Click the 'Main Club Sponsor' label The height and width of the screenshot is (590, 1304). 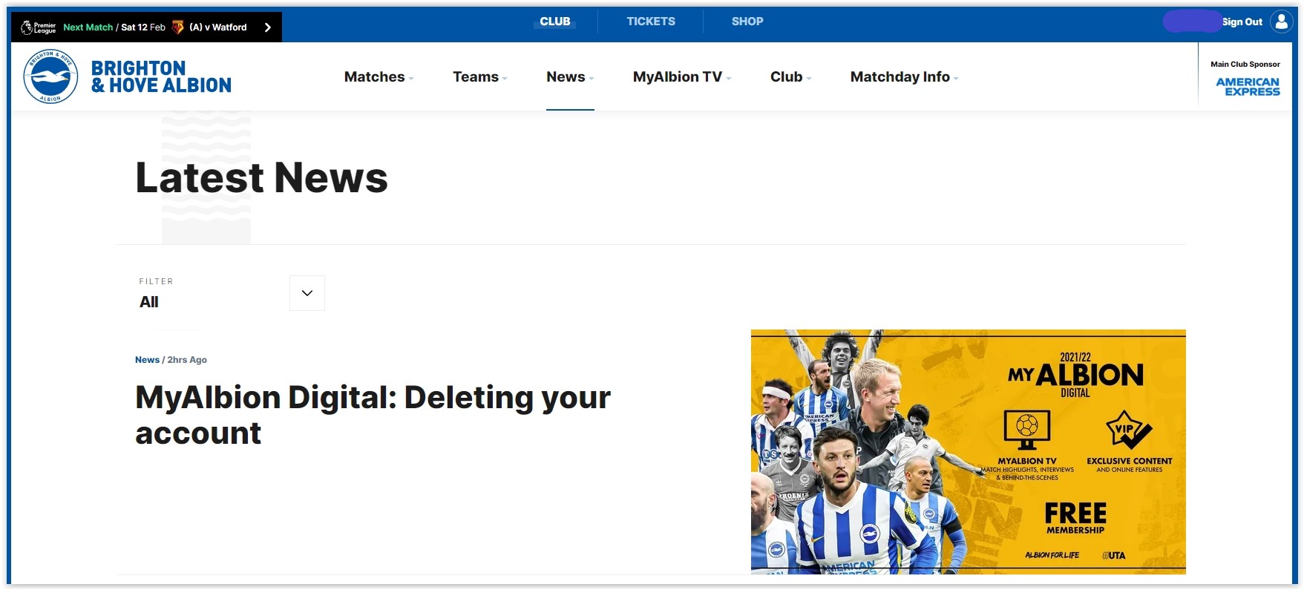(1245, 65)
